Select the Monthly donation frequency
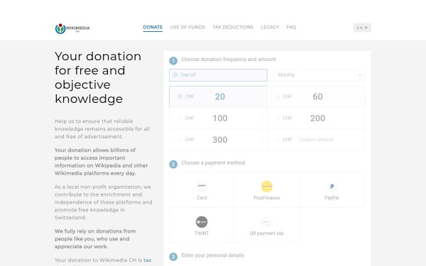The image size is (426, 266). pyautogui.click(x=316, y=75)
